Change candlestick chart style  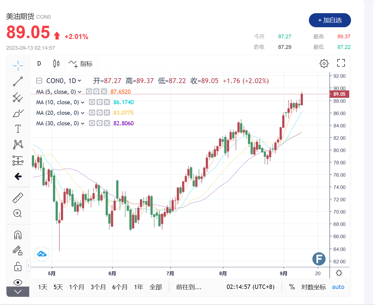click(x=56, y=64)
